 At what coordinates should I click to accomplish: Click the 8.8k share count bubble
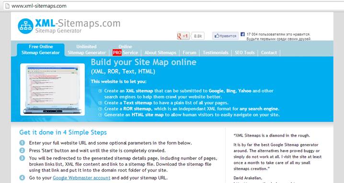tap(198, 36)
